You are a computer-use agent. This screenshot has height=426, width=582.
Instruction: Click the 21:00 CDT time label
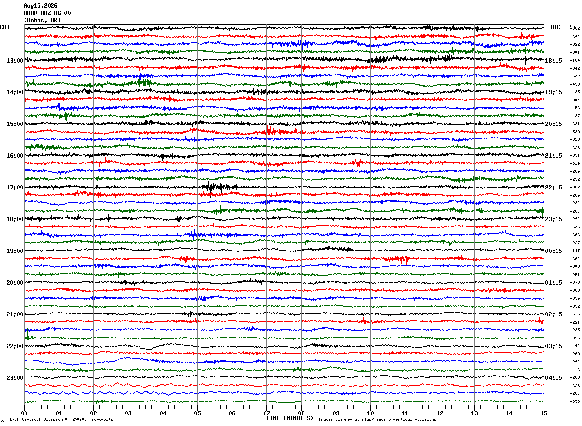[x=15, y=314]
